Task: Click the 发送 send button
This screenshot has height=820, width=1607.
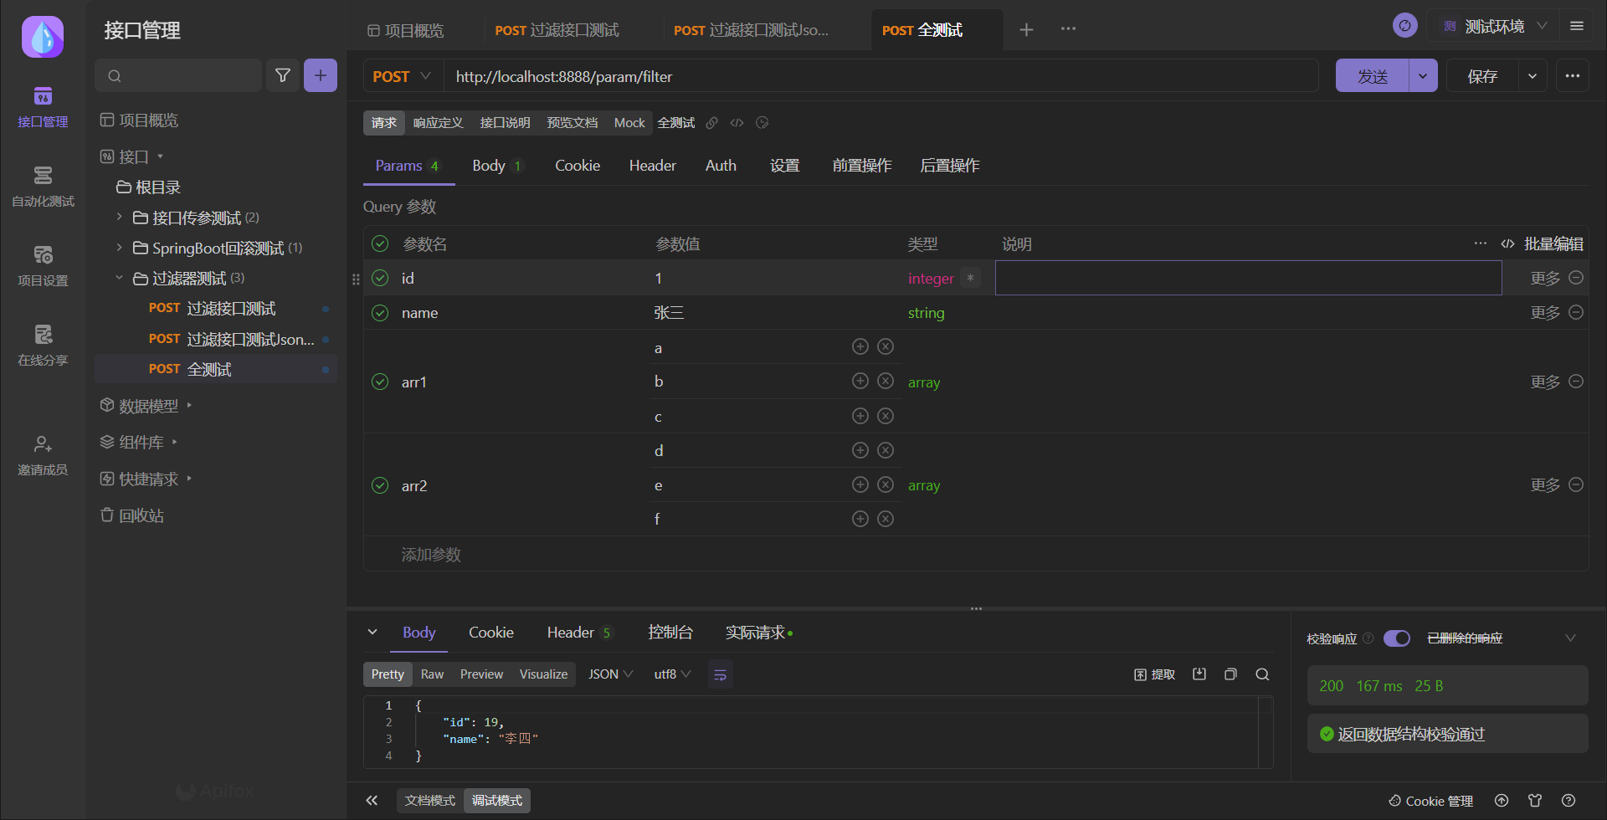Action: [1373, 76]
